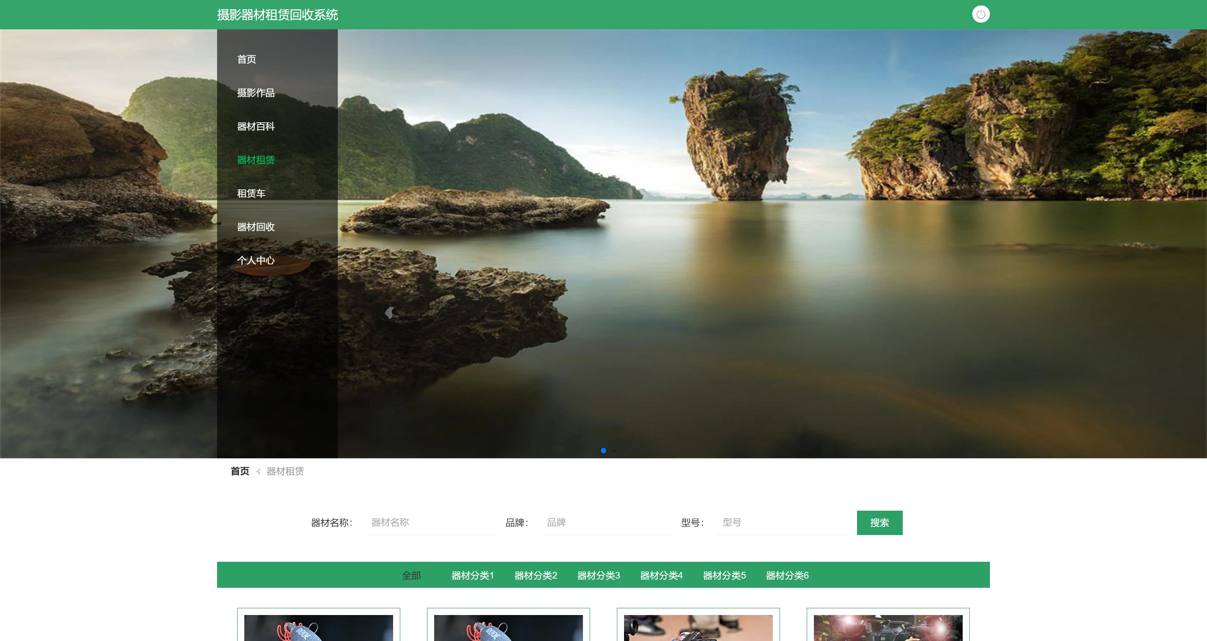
Task: Click the 品牌 brand input field
Action: click(607, 522)
